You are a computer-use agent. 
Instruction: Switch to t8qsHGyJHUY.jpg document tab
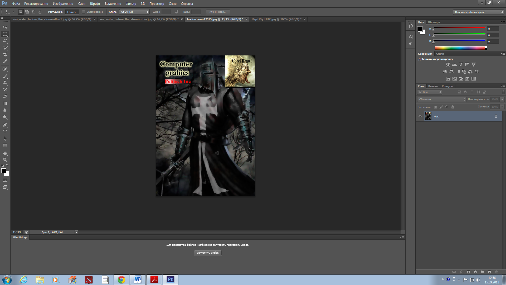tap(276, 19)
